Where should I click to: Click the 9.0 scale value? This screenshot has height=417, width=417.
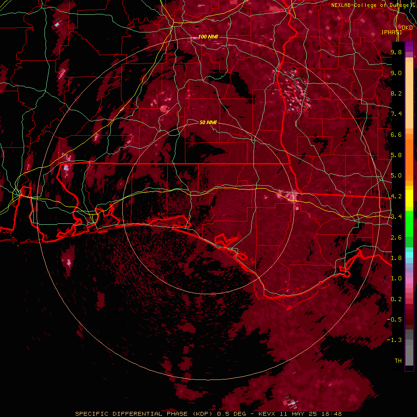point(396,73)
